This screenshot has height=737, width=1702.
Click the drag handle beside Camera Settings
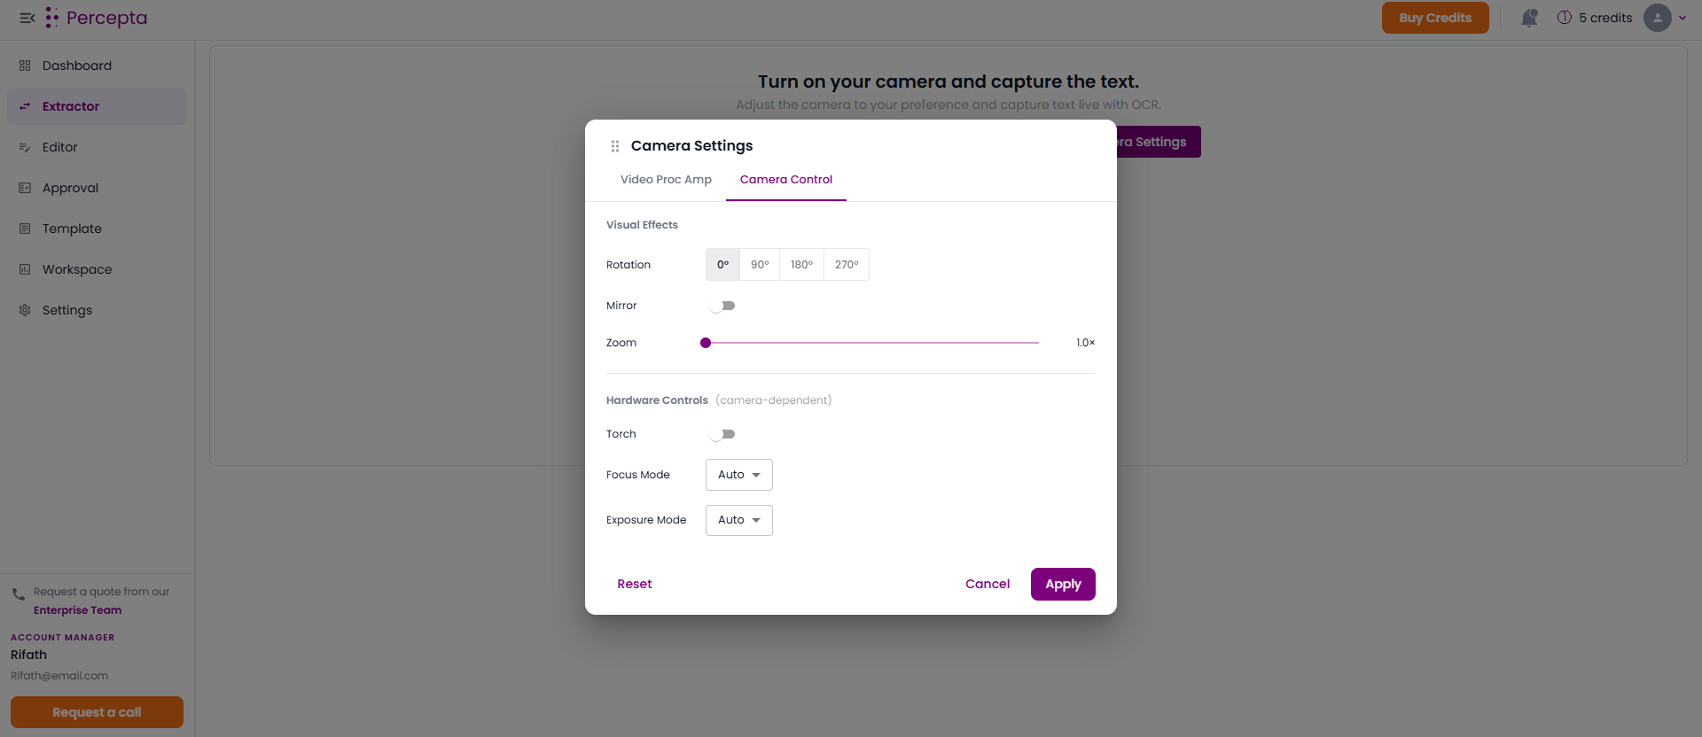point(615,146)
